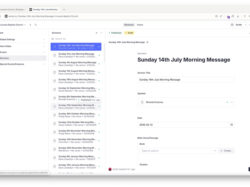This screenshot has height=187, width=250.
Task: Click the Sermon Title input field
Action: 186,80
